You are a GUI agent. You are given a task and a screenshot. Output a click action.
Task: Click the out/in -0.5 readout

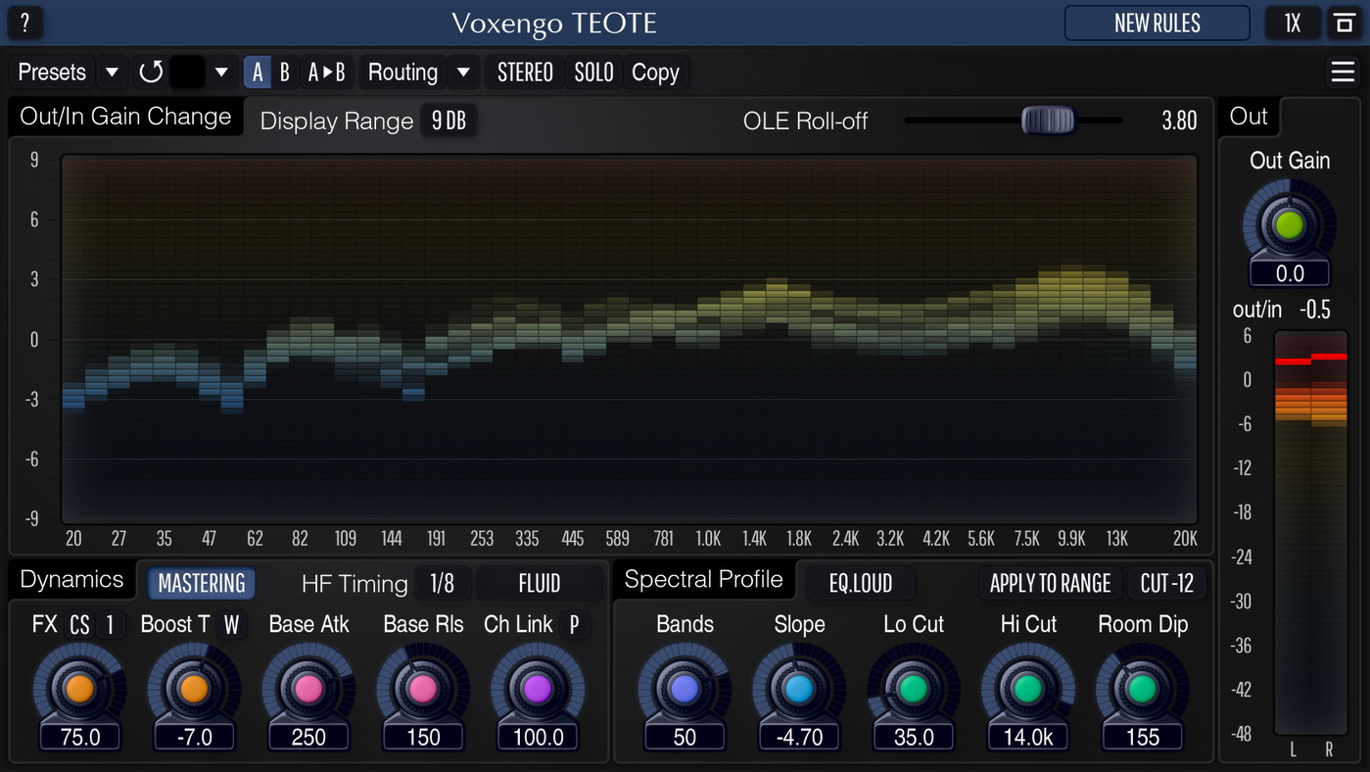point(1315,310)
